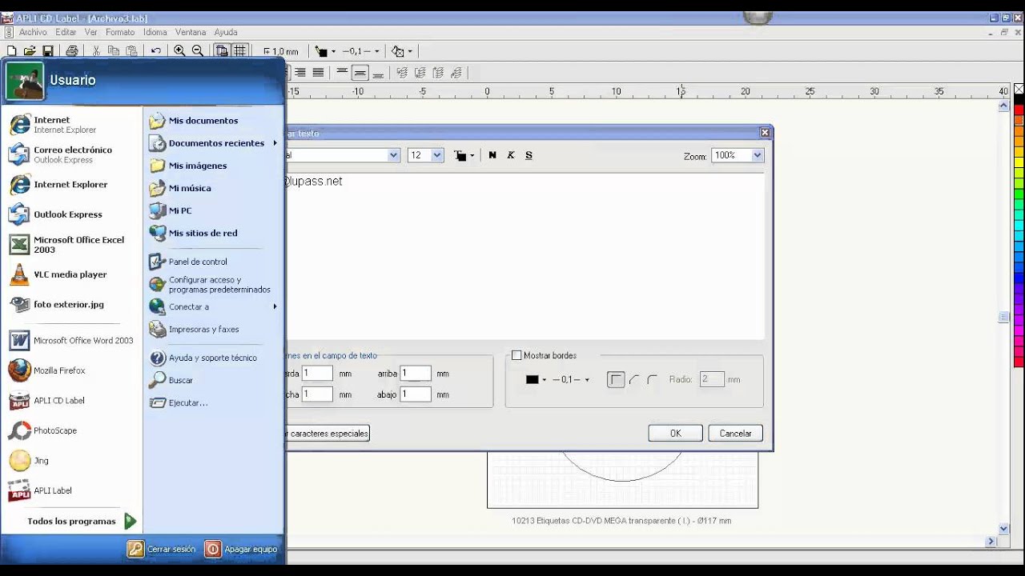Open the Ventana menu
Screen dimensions: 1025x576
click(191, 32)
